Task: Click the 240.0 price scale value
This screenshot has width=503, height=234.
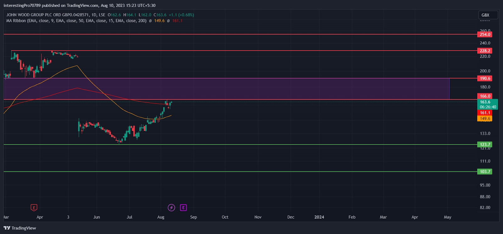Action: point(485,43)
